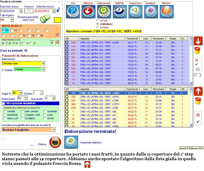Screen dimensions: 204x171
Task: Tick the checkbox of violet row 444
Action: (x=67, y=50)
